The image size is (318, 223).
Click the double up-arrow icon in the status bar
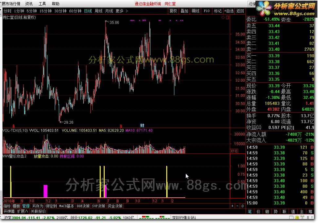tap(308, 217)
